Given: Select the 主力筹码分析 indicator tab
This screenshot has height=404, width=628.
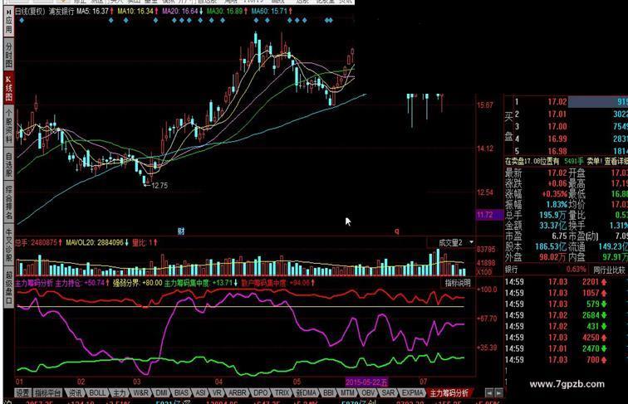Looking at the screenshot, I should click(449, 392).
